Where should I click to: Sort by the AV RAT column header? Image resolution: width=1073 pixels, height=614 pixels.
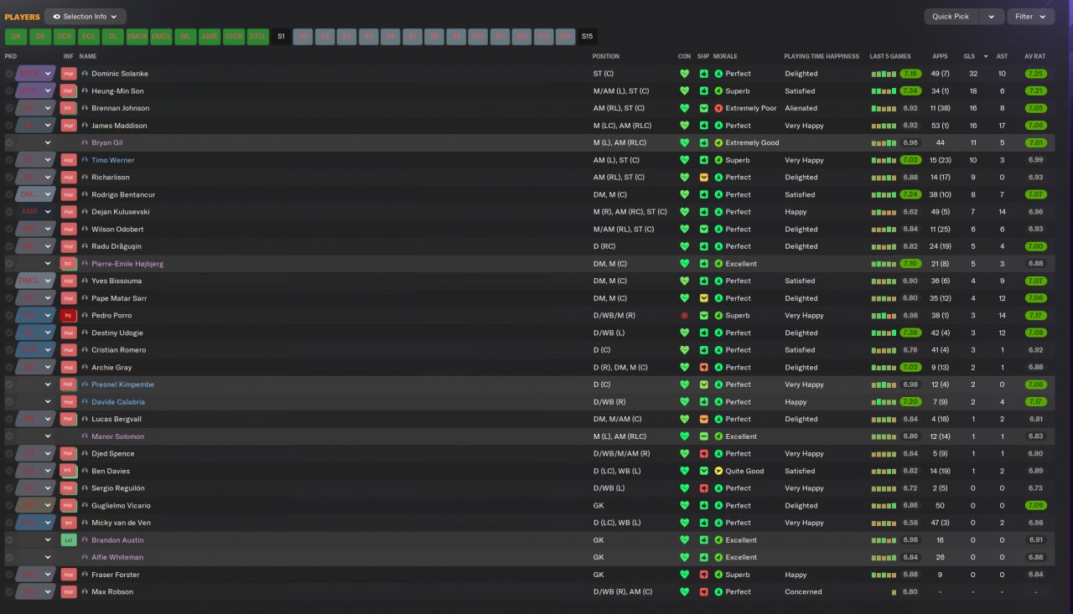pos(1035,56)
